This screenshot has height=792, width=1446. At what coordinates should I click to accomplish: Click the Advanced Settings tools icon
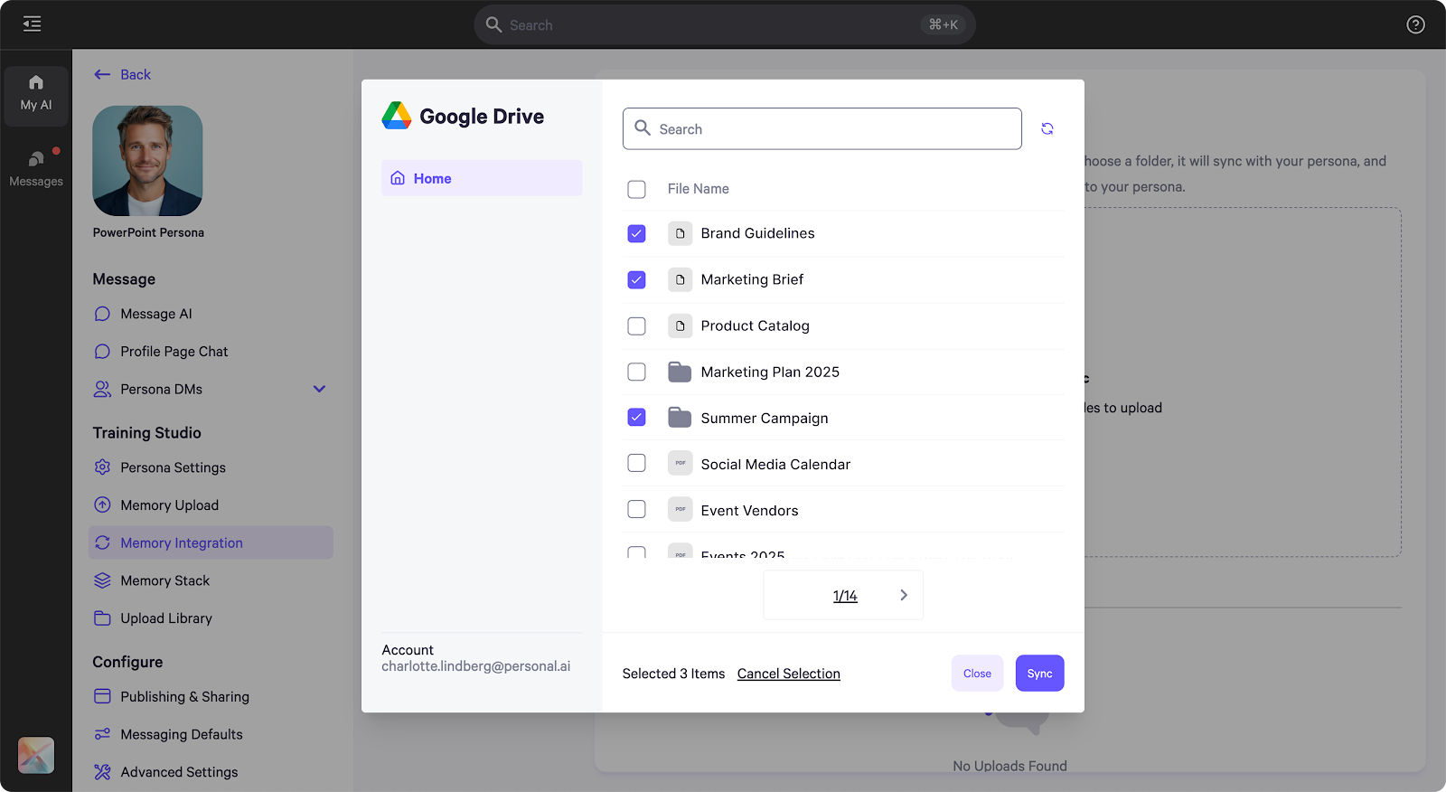point(102,772)
